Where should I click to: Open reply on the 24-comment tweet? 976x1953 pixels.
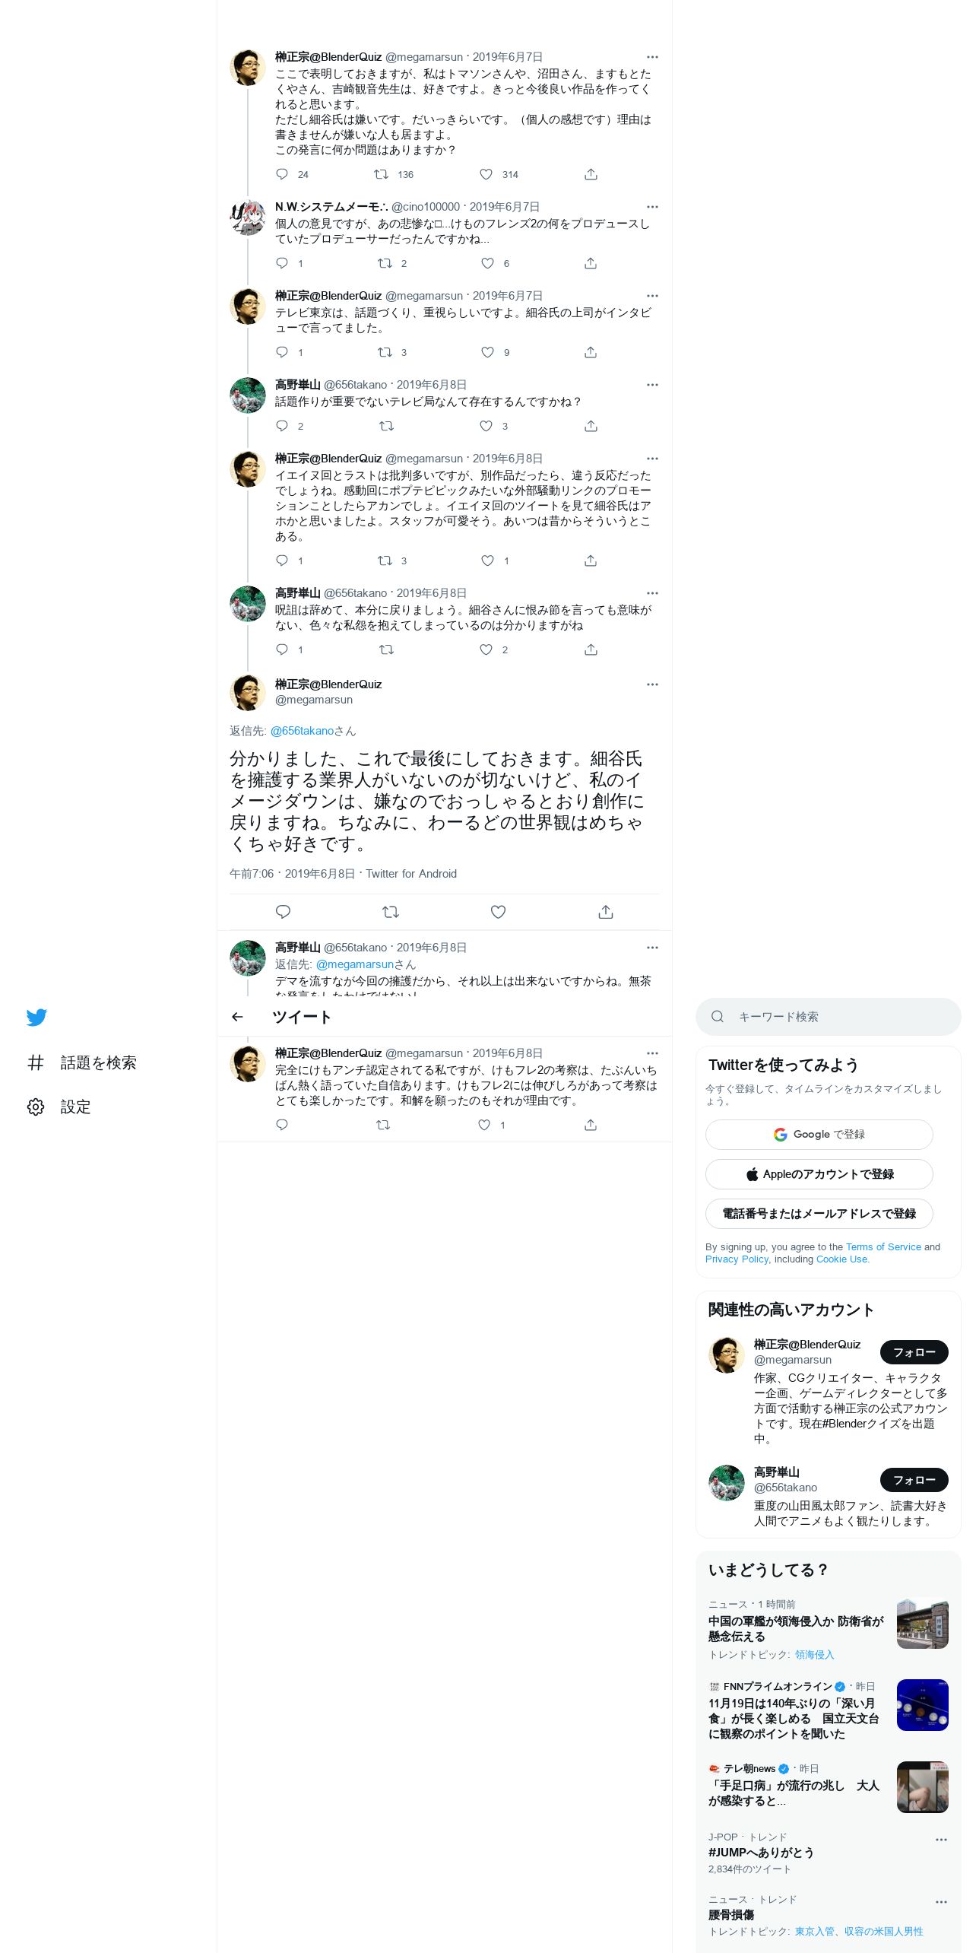tap(282, 174)
